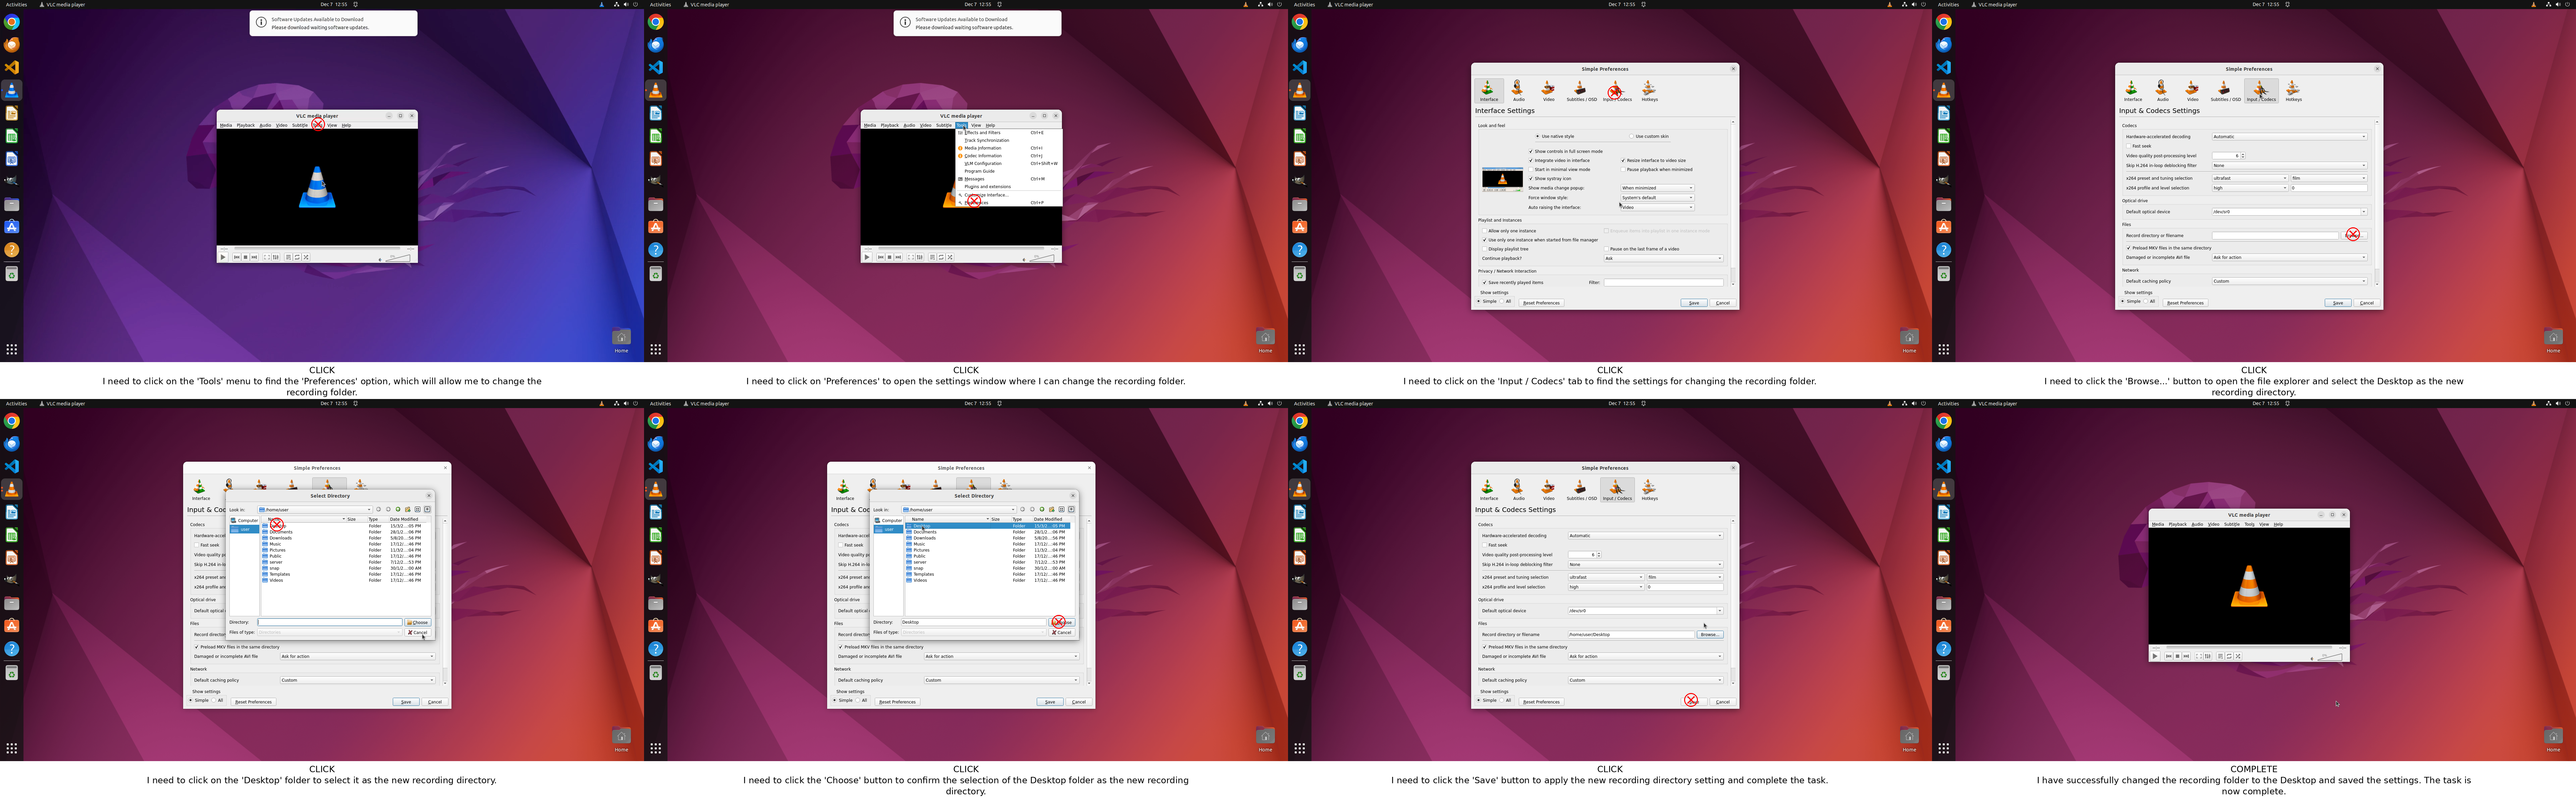This screenshot has height=798, width=2576.
Task: Check Pause playback when minimized
Action: [1623, 169]
